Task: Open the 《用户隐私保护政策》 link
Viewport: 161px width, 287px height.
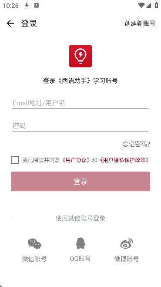Action: 124,160
